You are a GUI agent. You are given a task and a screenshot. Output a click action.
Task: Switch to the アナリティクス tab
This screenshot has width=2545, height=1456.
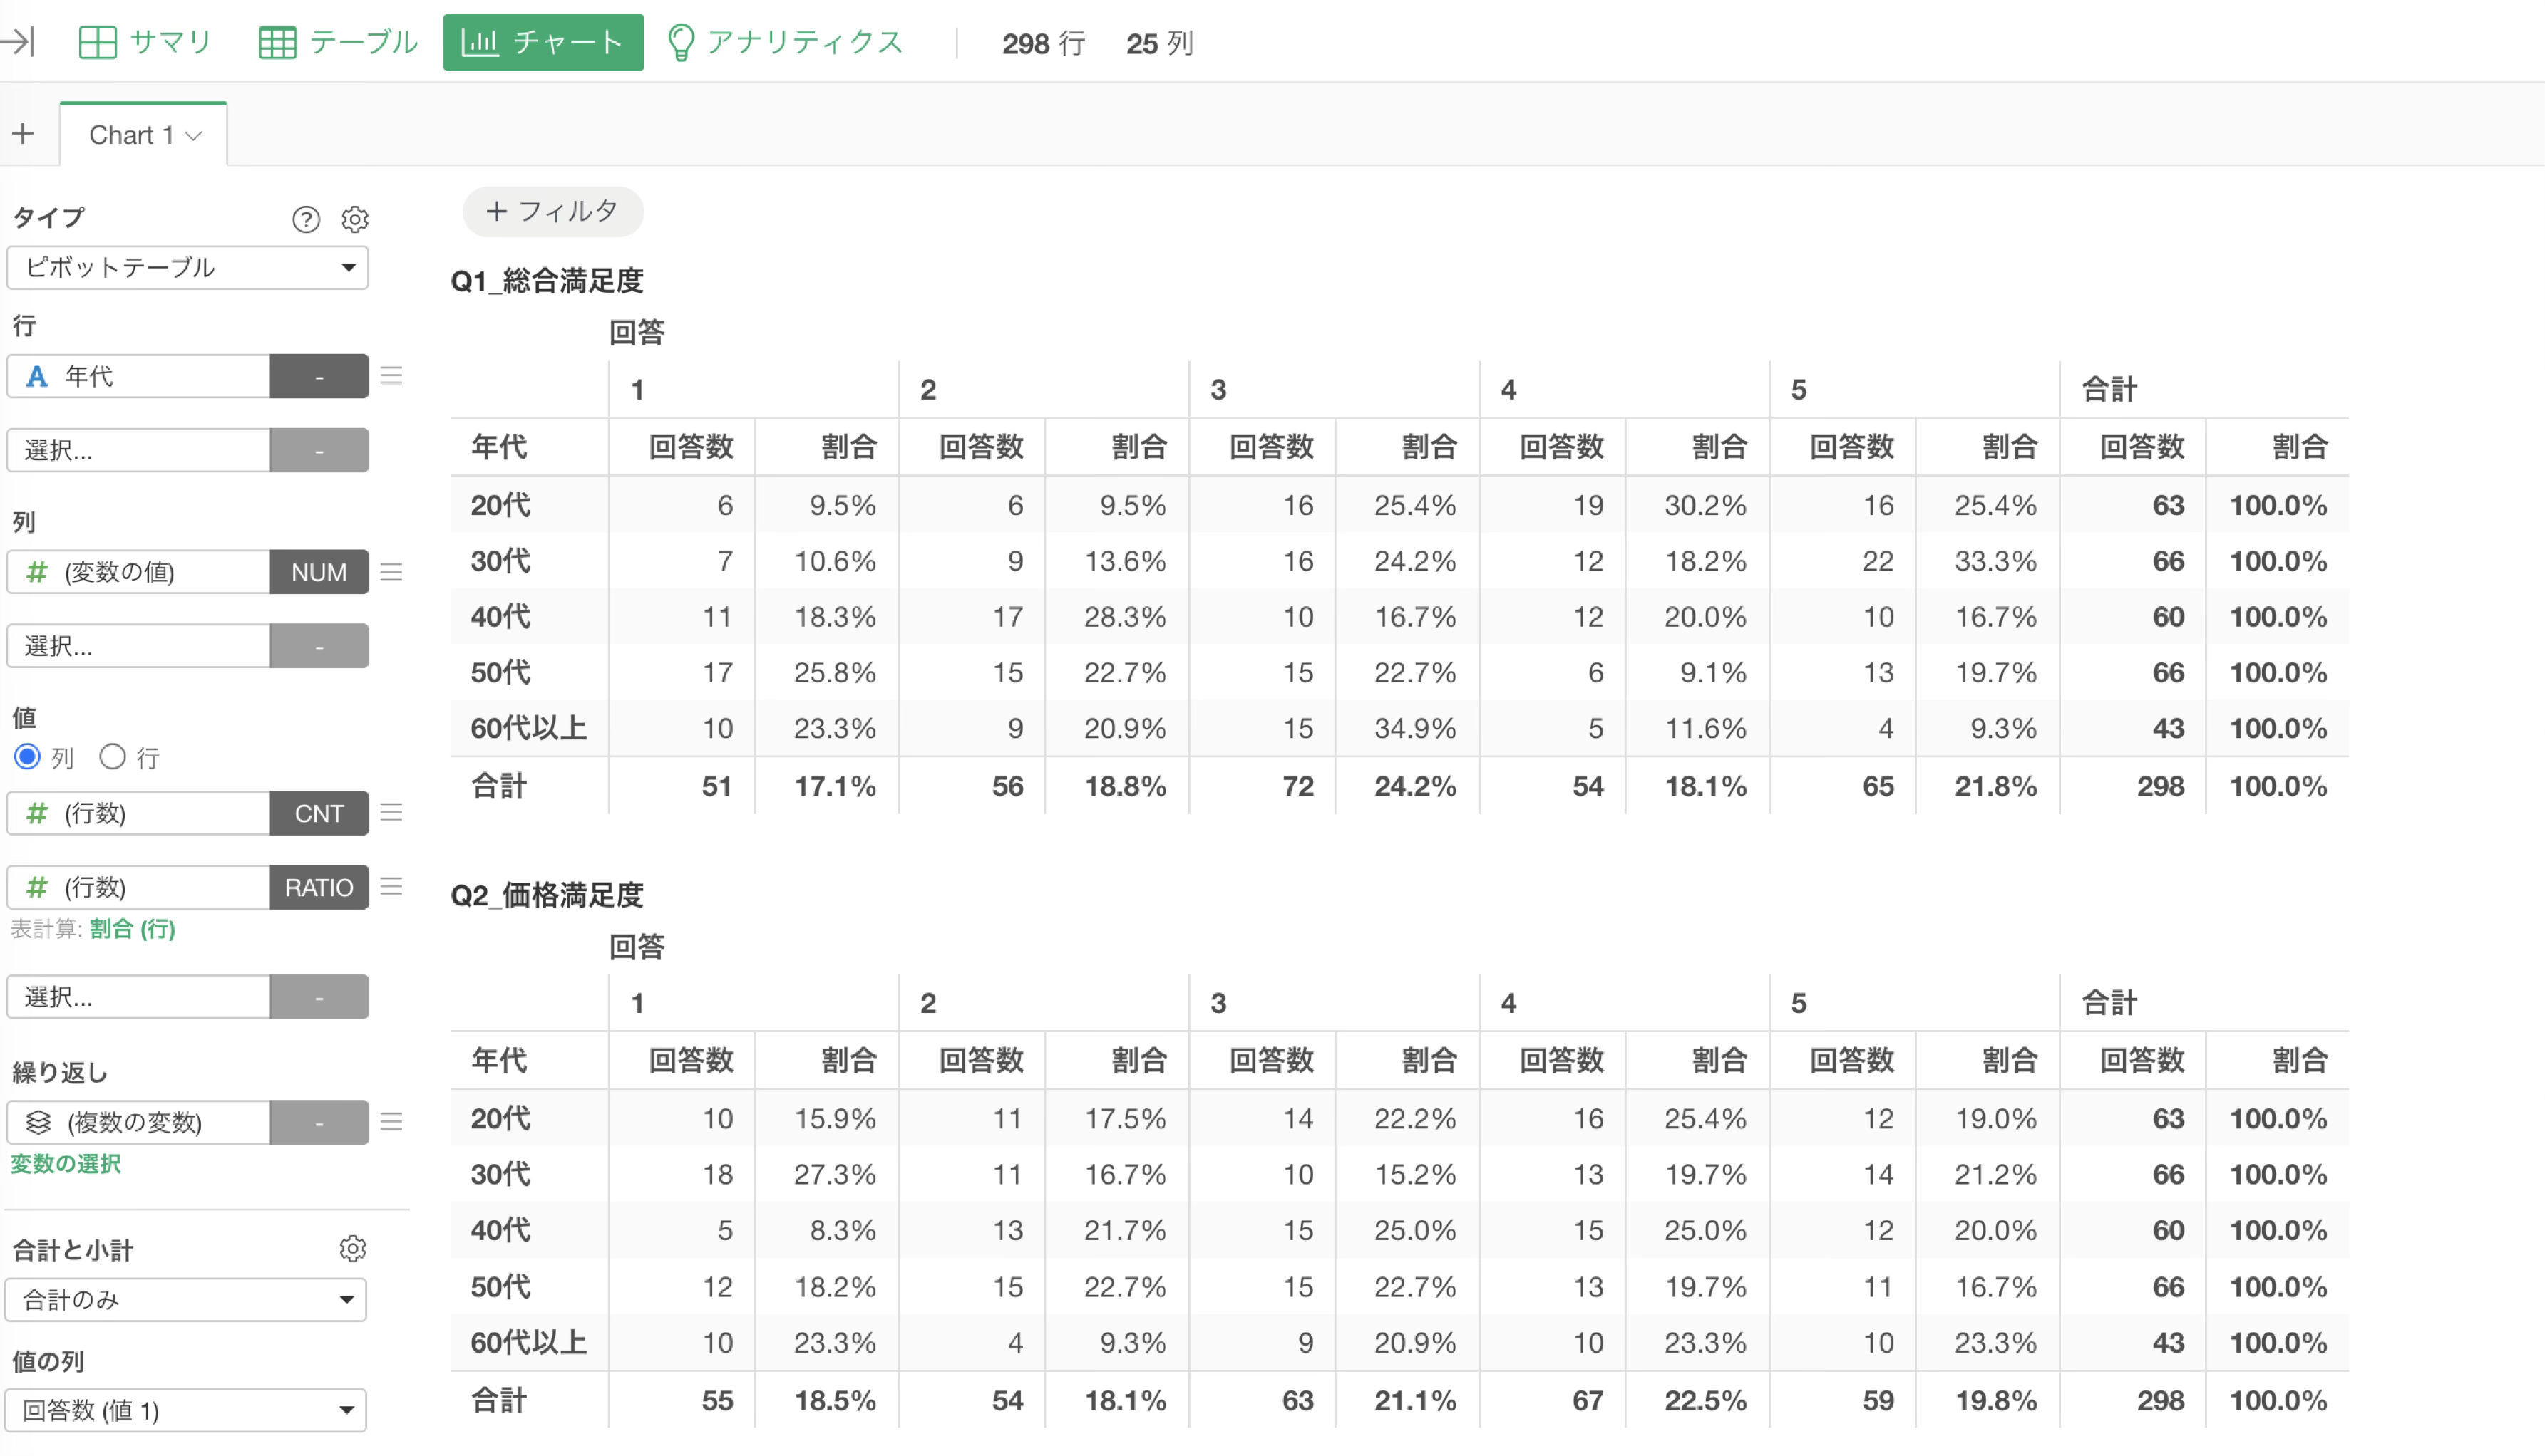pyautogui.click(x=785, y=42)
